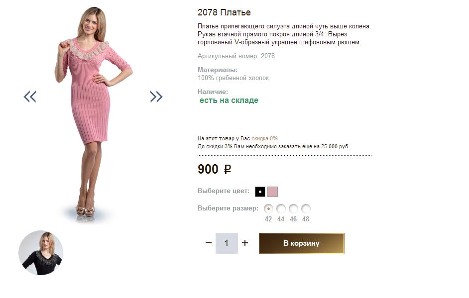
Task: Click the Артикульный номер: 2078 text
Action: (236, 56)
